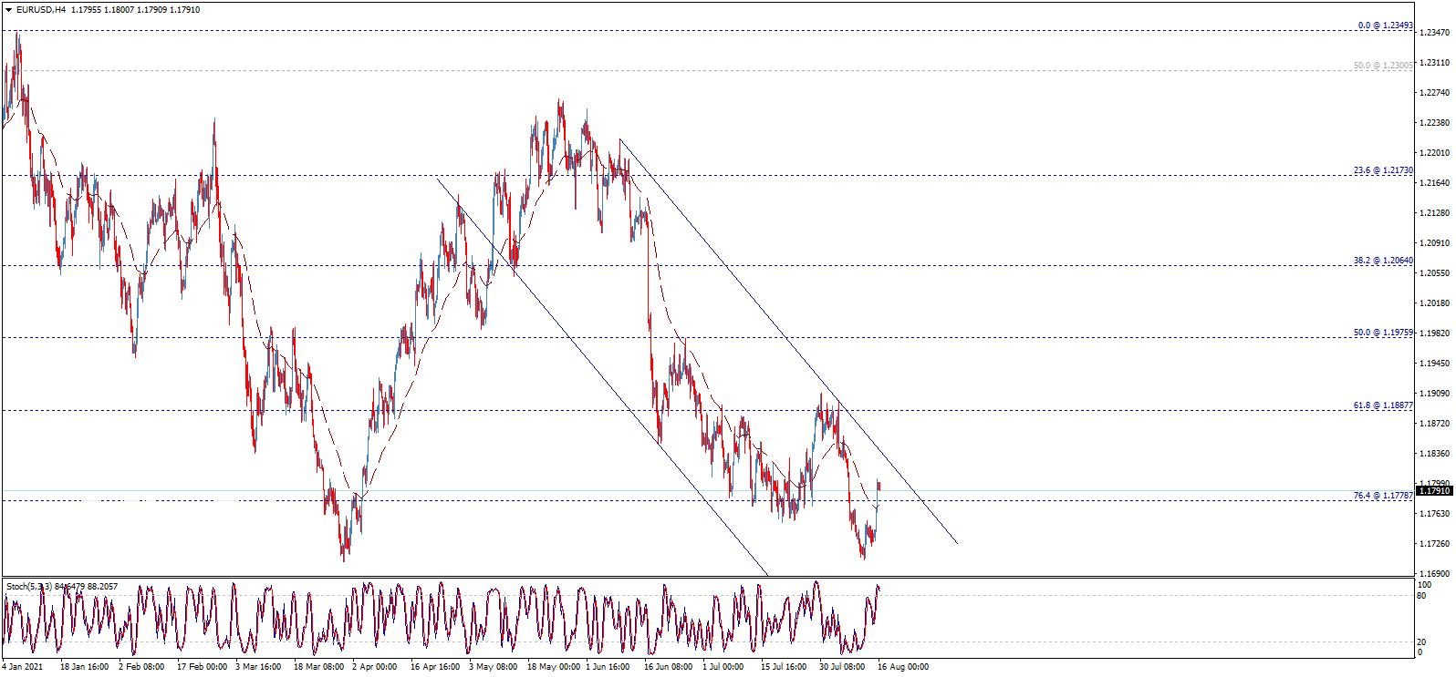The width and height of the screenshot is (1456, 677).
Task: Select the grey 50.0 @ 1.23005 level label
Action: point(1382,66)
